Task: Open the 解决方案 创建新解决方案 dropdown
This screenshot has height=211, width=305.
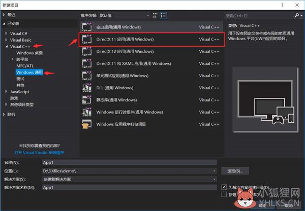Action: coord(214,179)
